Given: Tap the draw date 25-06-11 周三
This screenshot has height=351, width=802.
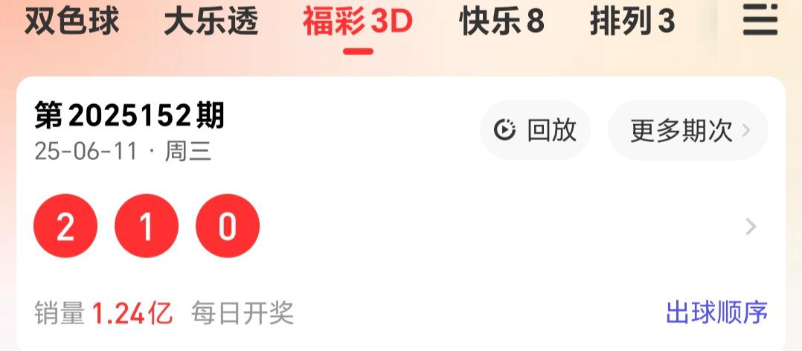Looking at the screenshot, I should click(x=123, y=152).
